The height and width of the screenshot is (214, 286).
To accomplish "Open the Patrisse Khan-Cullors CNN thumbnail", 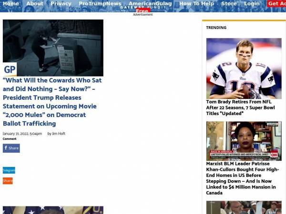I will (x=244, y=141).
